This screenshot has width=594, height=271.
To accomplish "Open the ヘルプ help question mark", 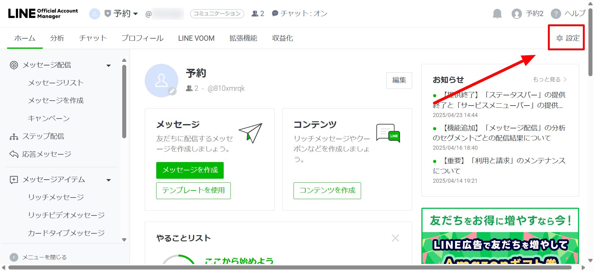I will click(556, 14).
